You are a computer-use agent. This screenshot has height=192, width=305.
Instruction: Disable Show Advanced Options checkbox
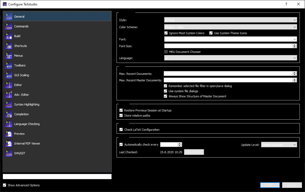[4, 185]
